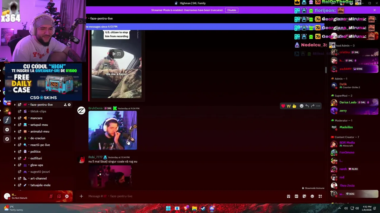This screenshot has width=380, height=213.
Task: Open the sticker picker
Action: pos(304,196)
